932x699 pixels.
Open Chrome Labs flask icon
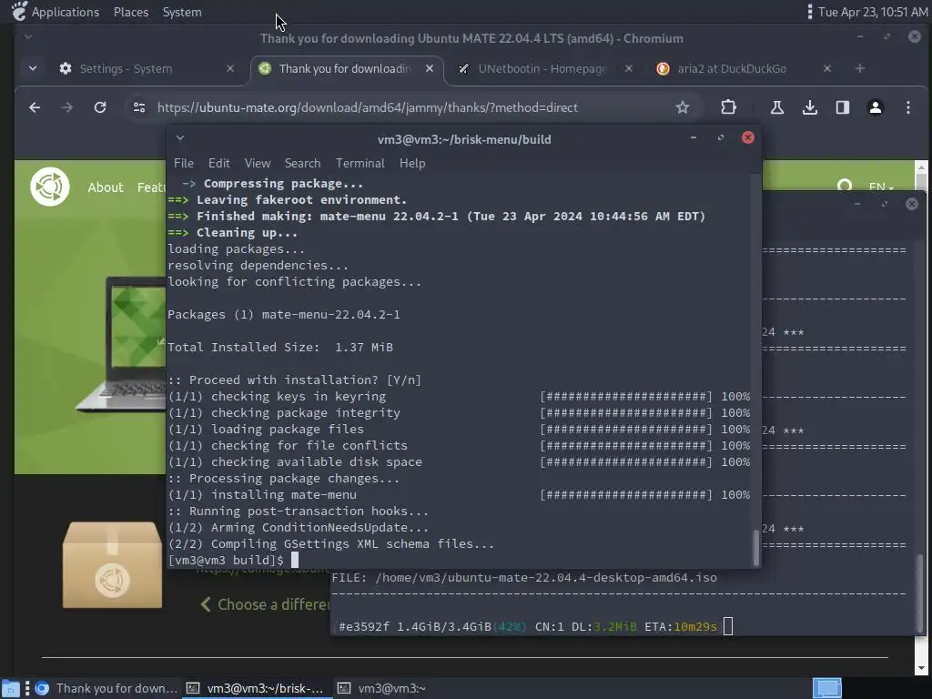point(777,107)
